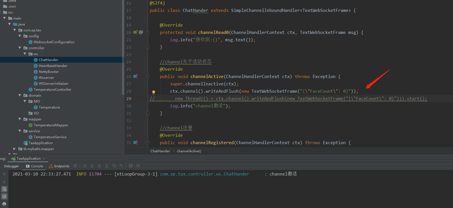Viewport: 453px width, 208px height.
Task: Collapse the ws package
Action: 25,54
